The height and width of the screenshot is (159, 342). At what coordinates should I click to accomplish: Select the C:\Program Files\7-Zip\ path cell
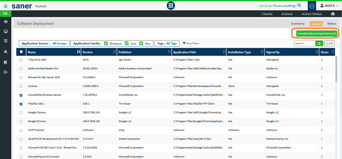click(187, 60)
